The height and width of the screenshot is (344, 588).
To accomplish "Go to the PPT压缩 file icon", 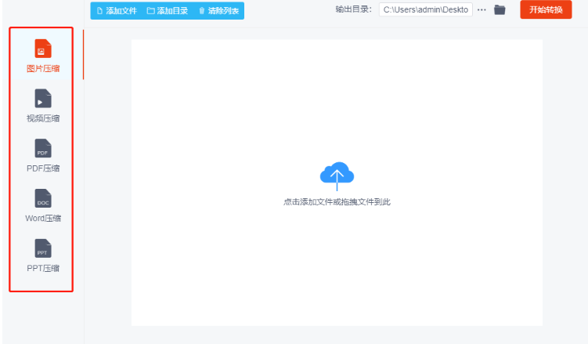I will tap(43, 248).
